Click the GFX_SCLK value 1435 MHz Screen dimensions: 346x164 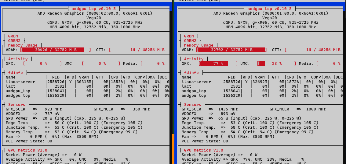(x=228, y=109)
